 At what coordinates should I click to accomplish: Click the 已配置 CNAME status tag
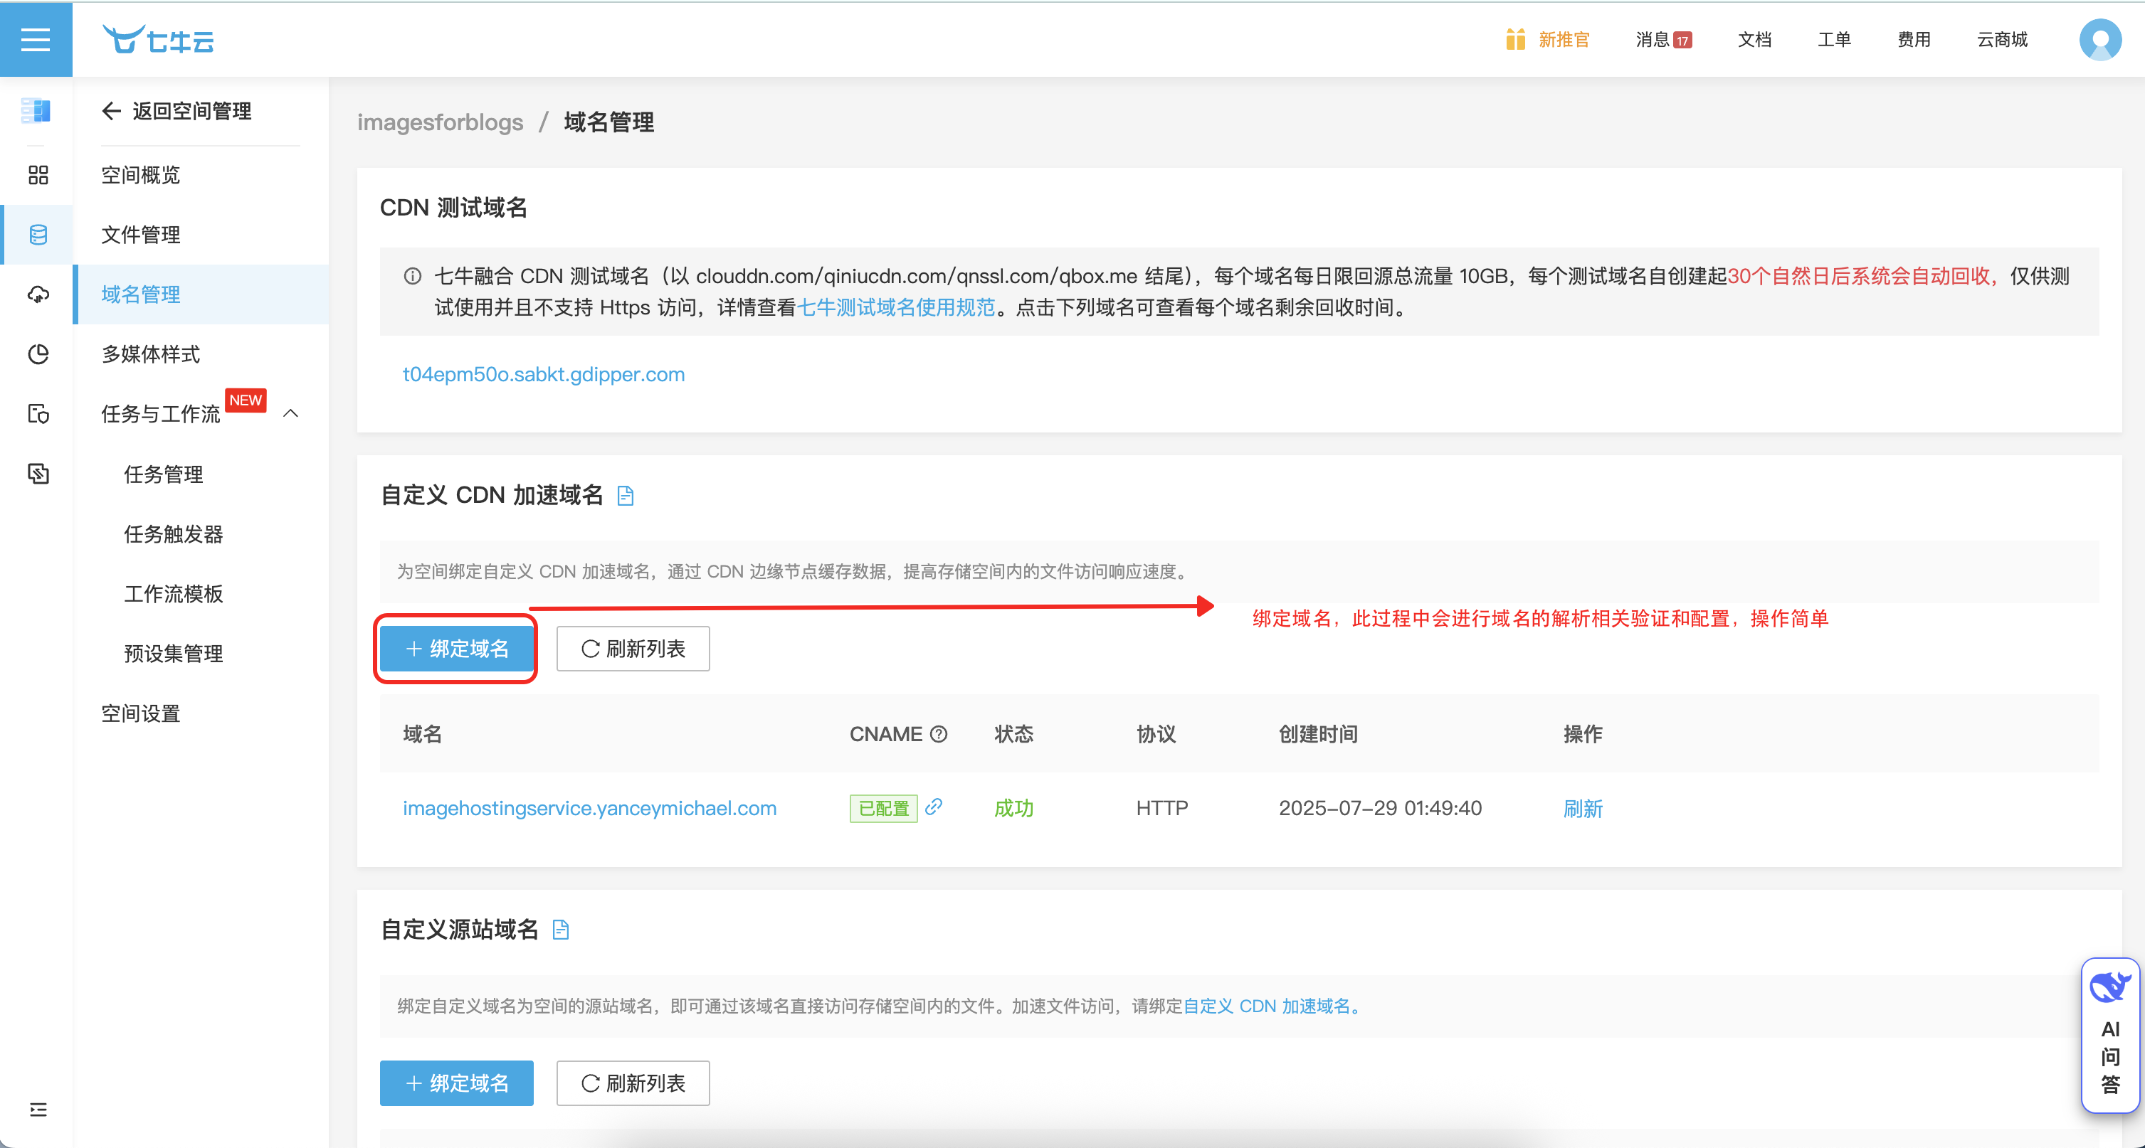tap(883, 808)
